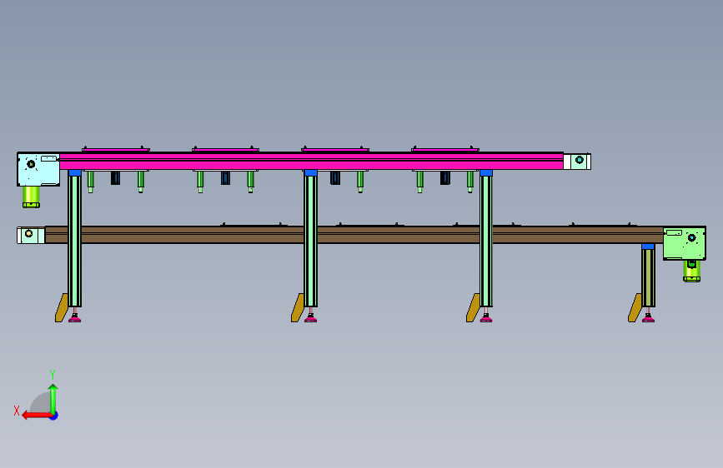The image size is (723, 468).
Task: Select the light green drive housing on lower conveyor
Action: [x=685, y=243]
